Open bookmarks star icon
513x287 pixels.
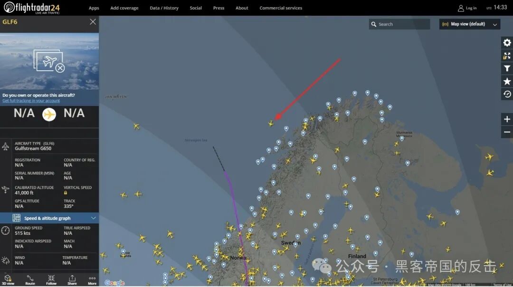(x=507, y=81)
